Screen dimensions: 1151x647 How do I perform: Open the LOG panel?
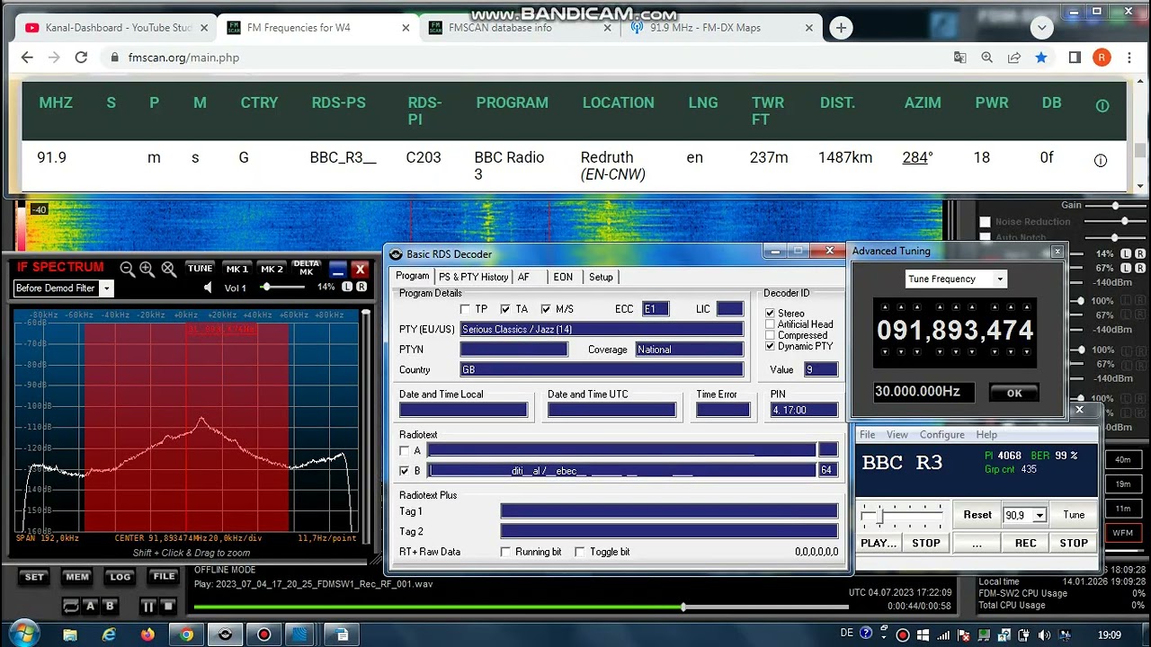point(120,577)
